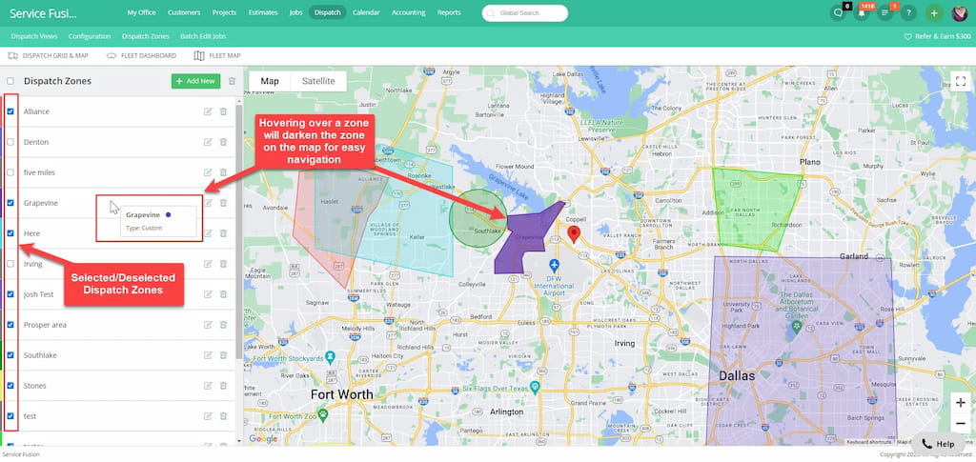Delete the Stones zone
976x462 pixels.
tap(223, 386)
